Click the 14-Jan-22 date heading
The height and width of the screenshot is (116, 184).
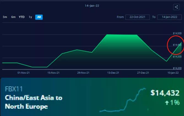(92, 5)
